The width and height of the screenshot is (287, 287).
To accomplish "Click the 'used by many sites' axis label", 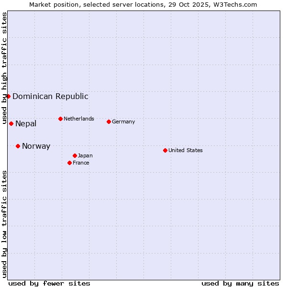I will tap(240, 283).
